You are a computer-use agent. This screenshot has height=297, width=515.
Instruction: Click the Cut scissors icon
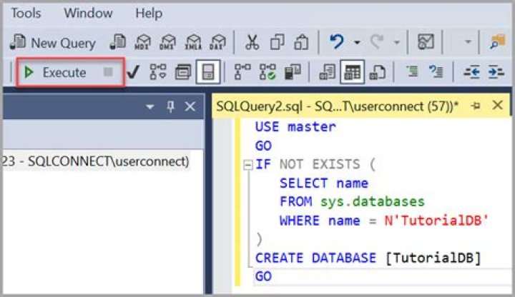click(252, 42)
